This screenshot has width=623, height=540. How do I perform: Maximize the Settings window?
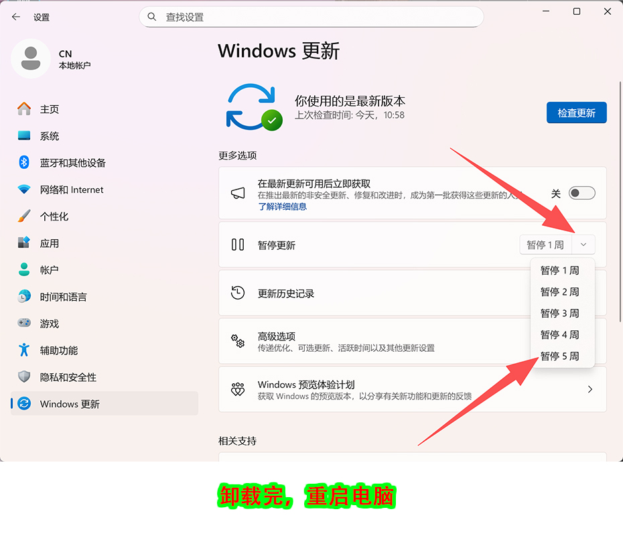click(x=577, y=11)
